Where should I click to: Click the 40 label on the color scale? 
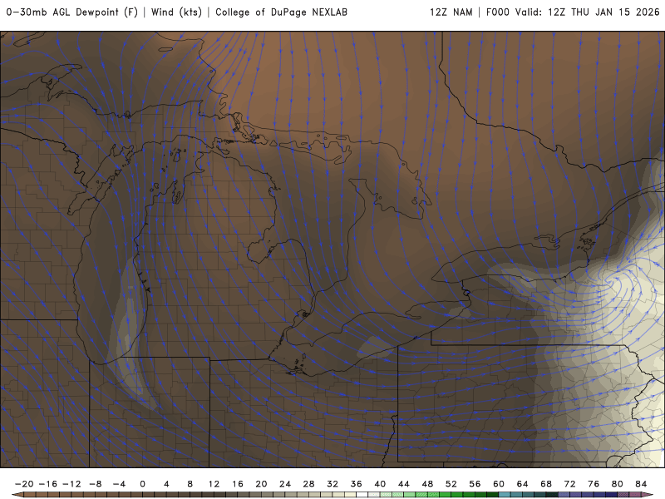pyautogui.click(x=380, y=484)
